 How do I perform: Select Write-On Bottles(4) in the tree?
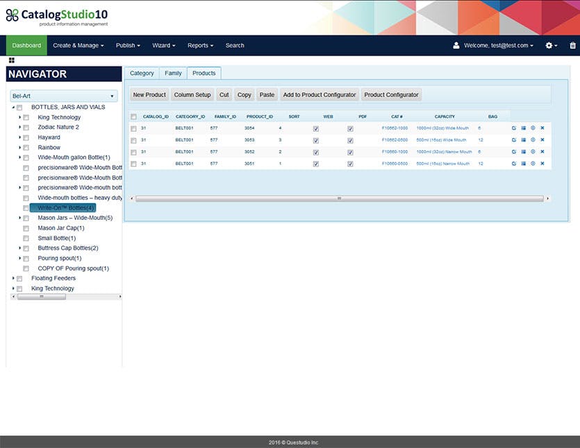tap(63, 208)
